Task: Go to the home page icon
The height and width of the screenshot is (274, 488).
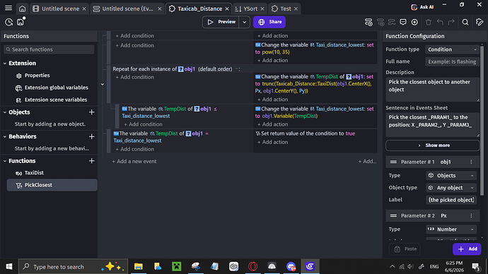Action: click(22, 8)
